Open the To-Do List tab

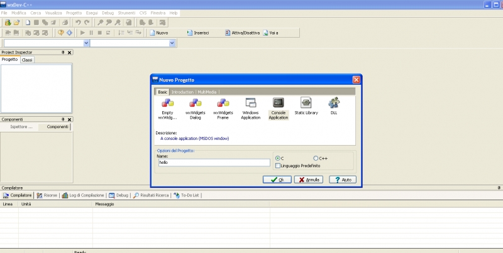(186, 195)
